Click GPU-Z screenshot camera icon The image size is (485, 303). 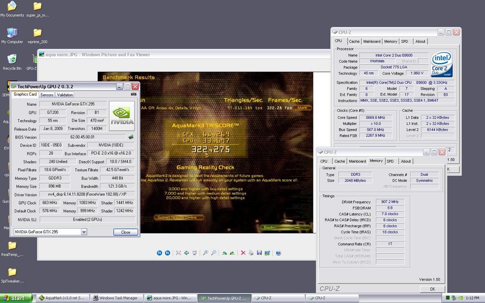(134, 94)
